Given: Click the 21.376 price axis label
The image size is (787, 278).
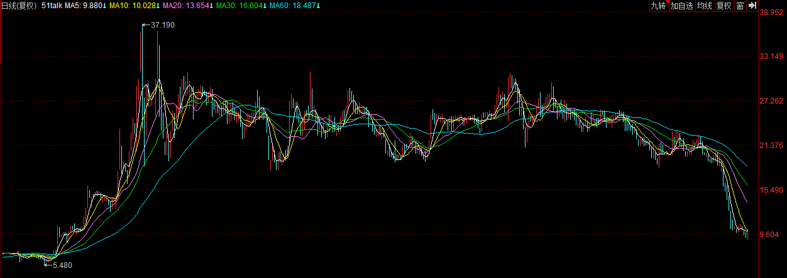Looking at the screenshot, I should [x=771, y=146].
